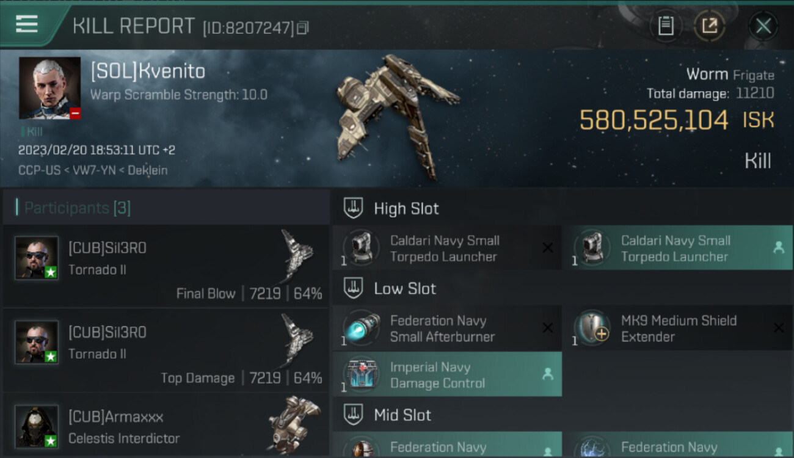Click the Mid Slot section icon

click(x=353, y=415)
